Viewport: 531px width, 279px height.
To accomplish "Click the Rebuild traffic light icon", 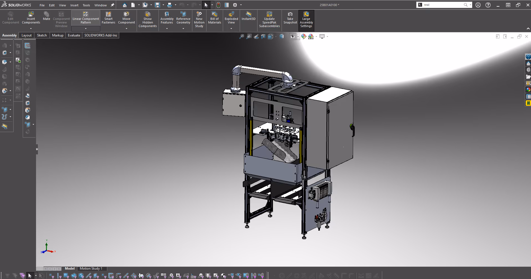I will point(218,5).
